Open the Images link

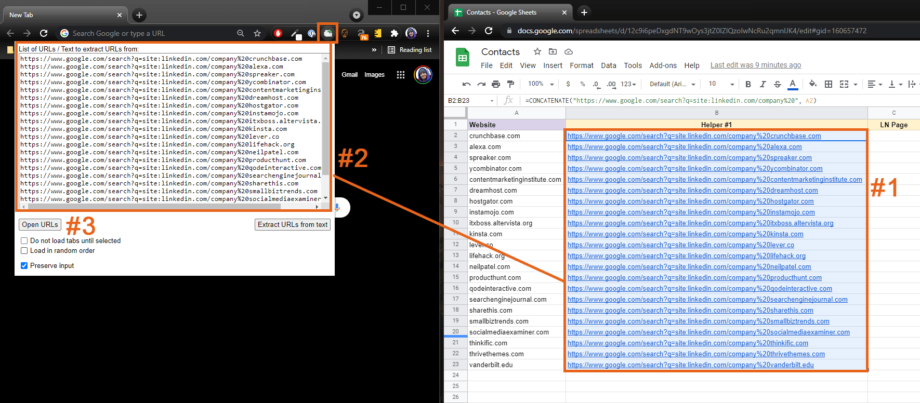click(x=374, y=75)
